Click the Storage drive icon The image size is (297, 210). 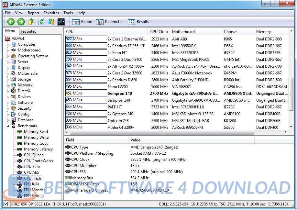tap(14, 79)
